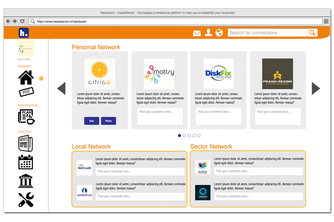The image size is (334, 222).
Task: Expand the carousel with the right arrow
Action: point(316,88)
